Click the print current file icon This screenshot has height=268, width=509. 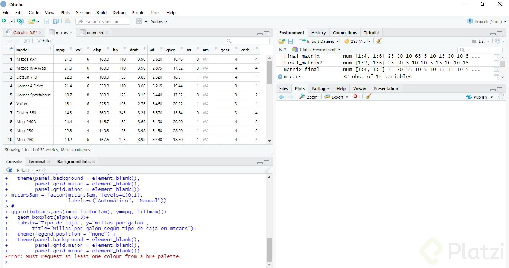[67, 22]
